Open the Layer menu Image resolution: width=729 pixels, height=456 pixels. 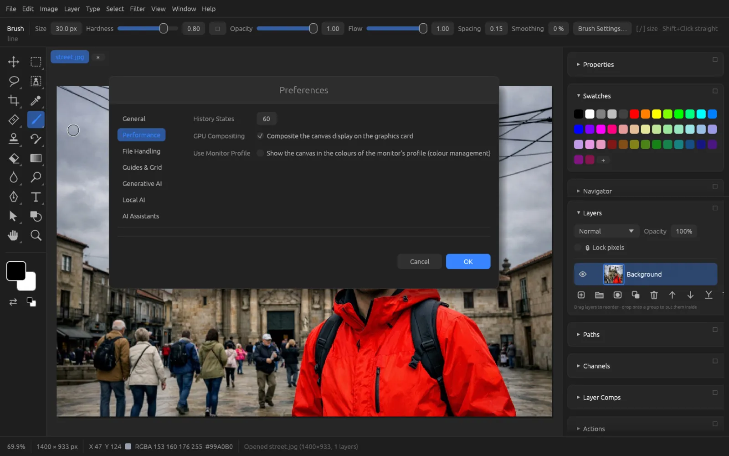tap(72, 9)
